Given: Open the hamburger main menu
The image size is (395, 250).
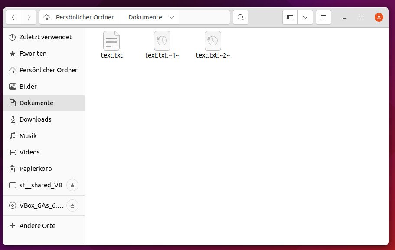Looking at the screenshot, I should pos(323,17).
